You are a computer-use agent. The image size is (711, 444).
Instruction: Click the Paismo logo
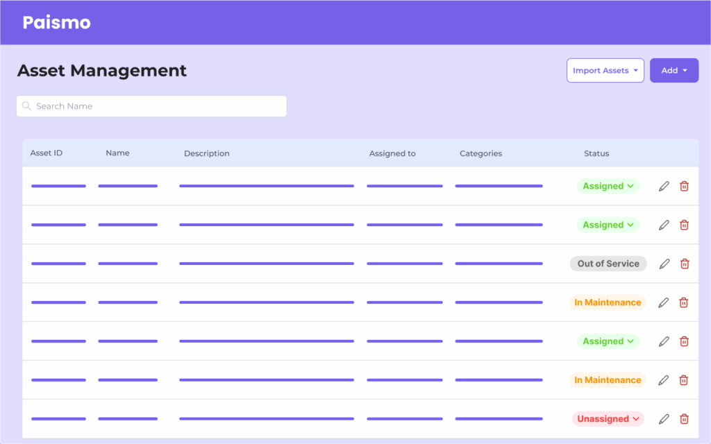click(x=56, y=22)
